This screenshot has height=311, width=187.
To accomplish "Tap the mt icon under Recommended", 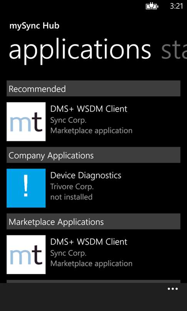I will pyautogui.click(x=26, y=122).
